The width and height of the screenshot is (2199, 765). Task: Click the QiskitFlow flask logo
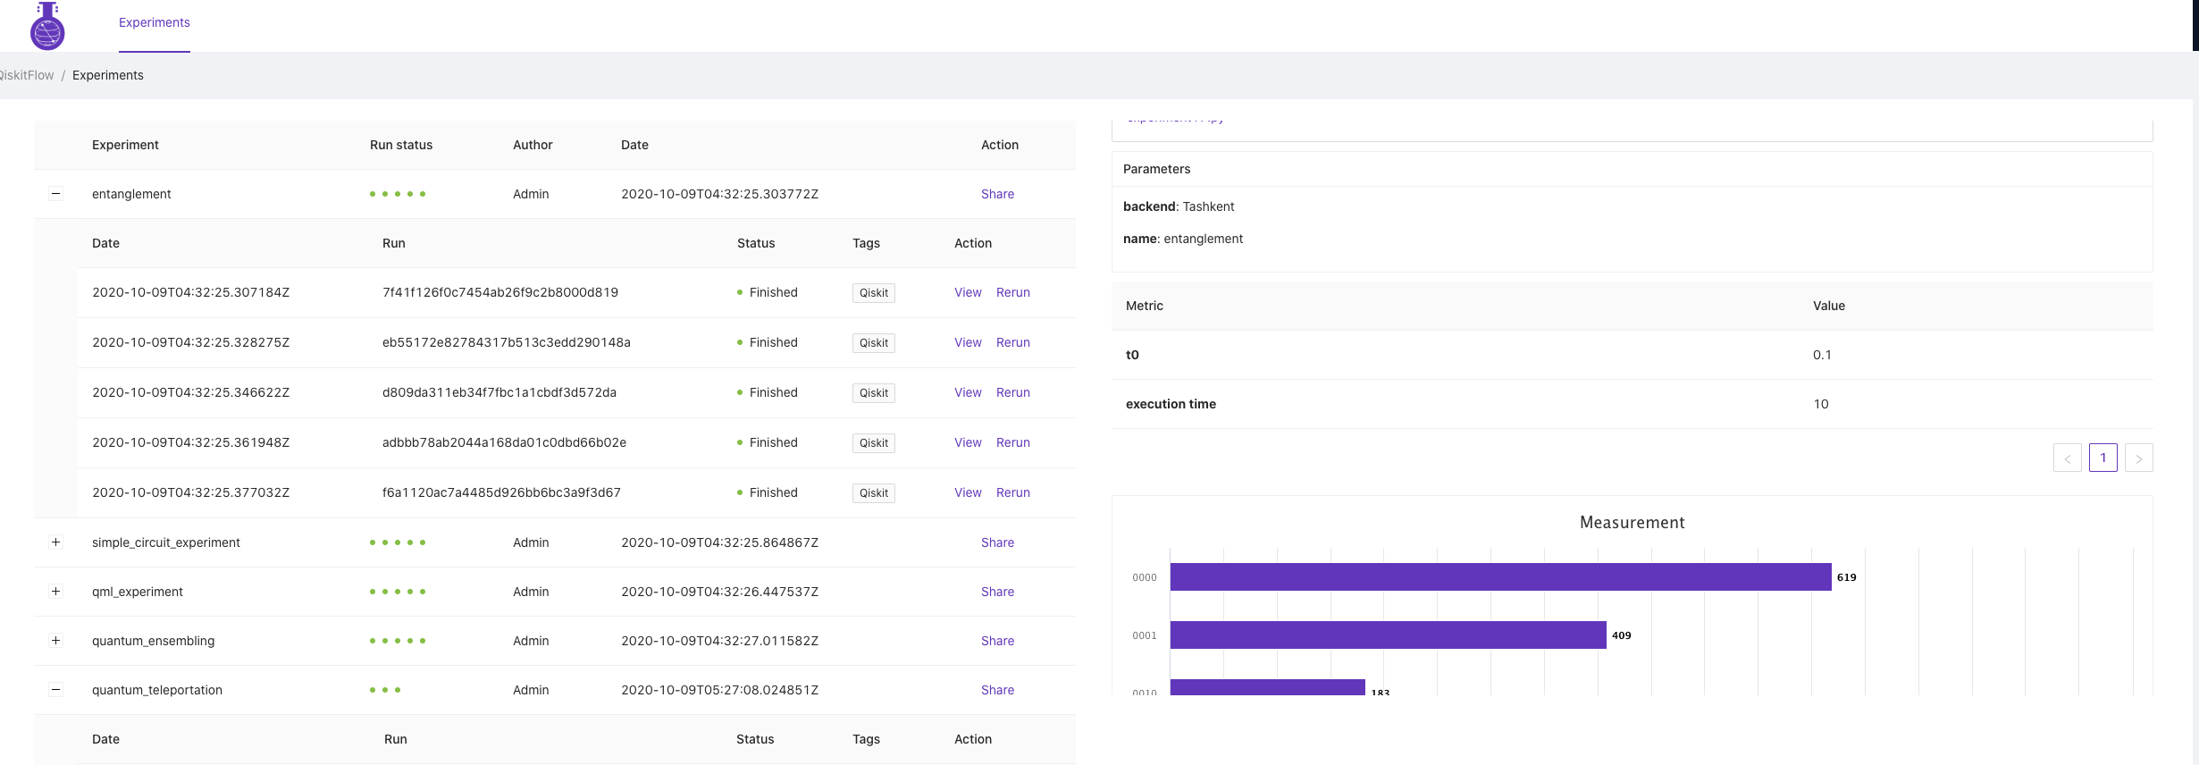pos(47,25)
